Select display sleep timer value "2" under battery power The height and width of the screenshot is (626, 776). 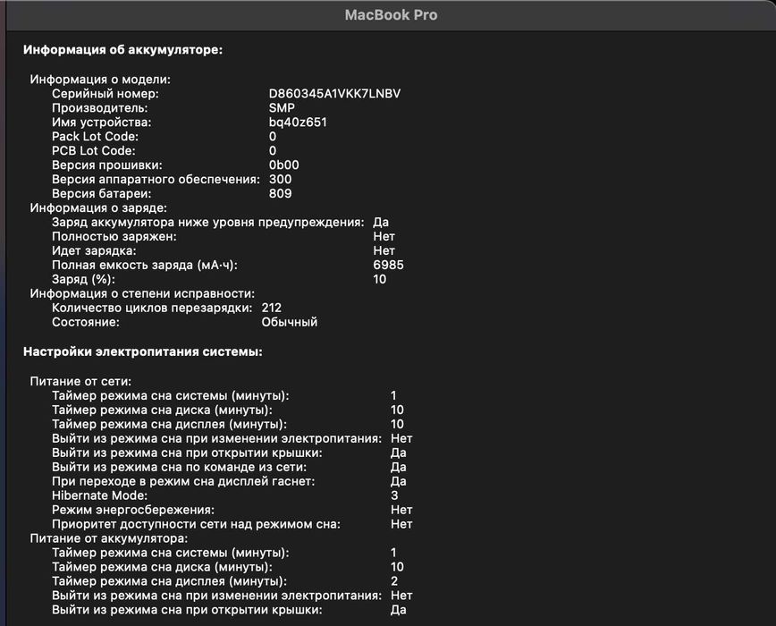pos(394,581)
